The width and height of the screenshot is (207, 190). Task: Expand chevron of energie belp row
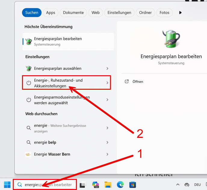pos(107,142)
